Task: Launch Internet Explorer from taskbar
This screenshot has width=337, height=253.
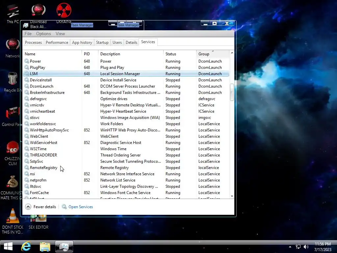Action: click(26, 246)
